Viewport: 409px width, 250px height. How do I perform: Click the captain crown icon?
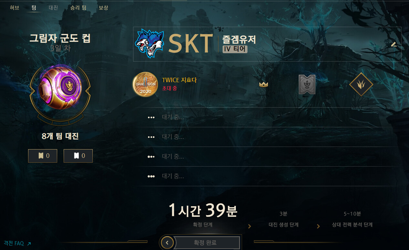coord(264,84)
